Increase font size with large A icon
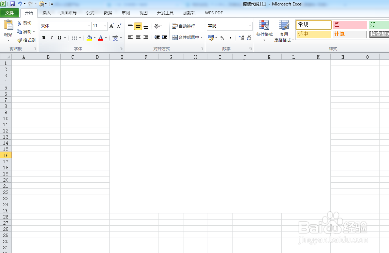The height and width of the screenshot is (253, 389). (111, 26)
